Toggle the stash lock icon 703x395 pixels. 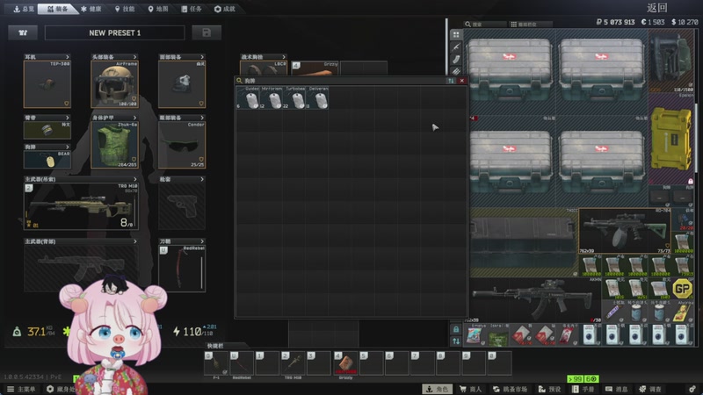[456, 330]
